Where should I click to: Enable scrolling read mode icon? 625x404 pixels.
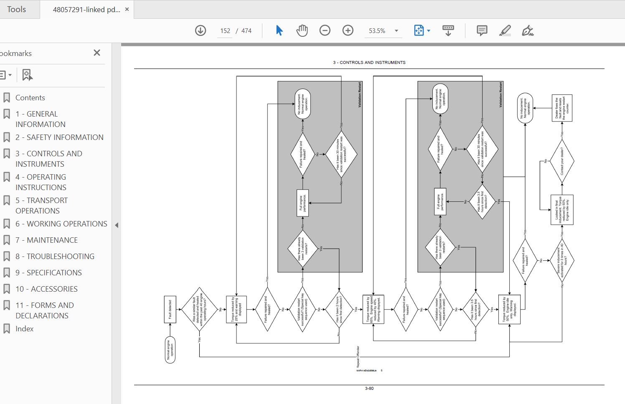448,30
